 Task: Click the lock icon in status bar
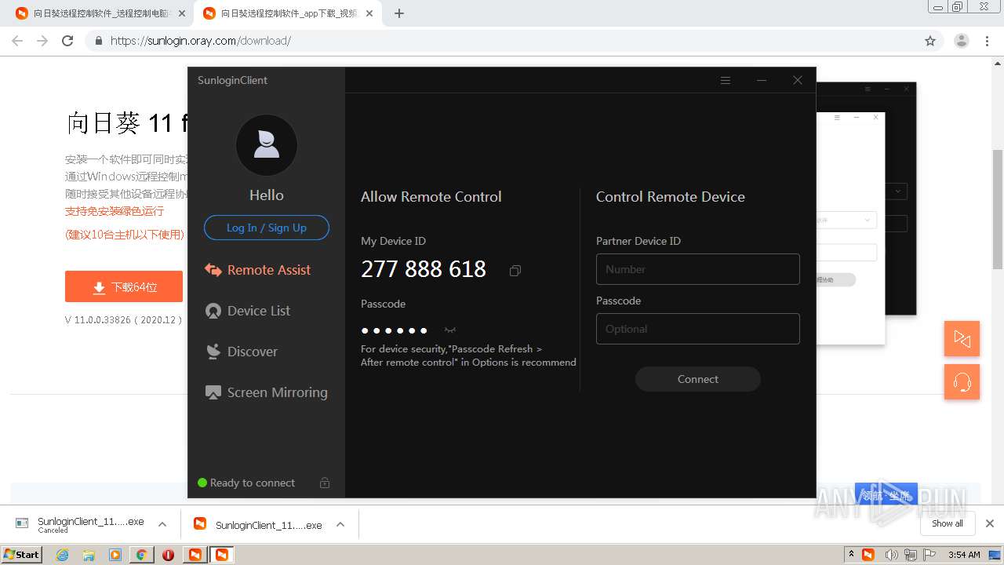tap(325, 483)
